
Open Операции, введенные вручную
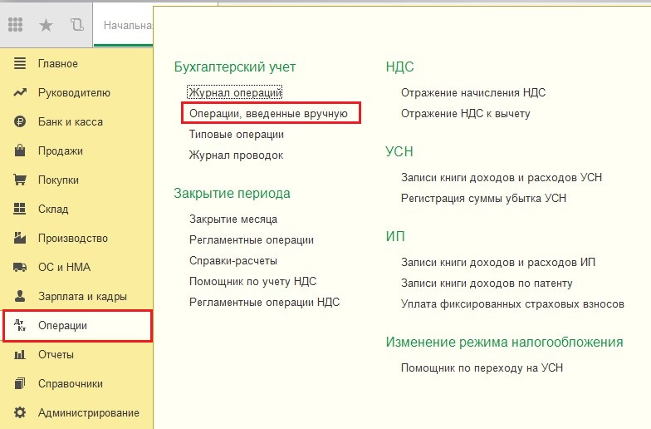click(269, 113)
